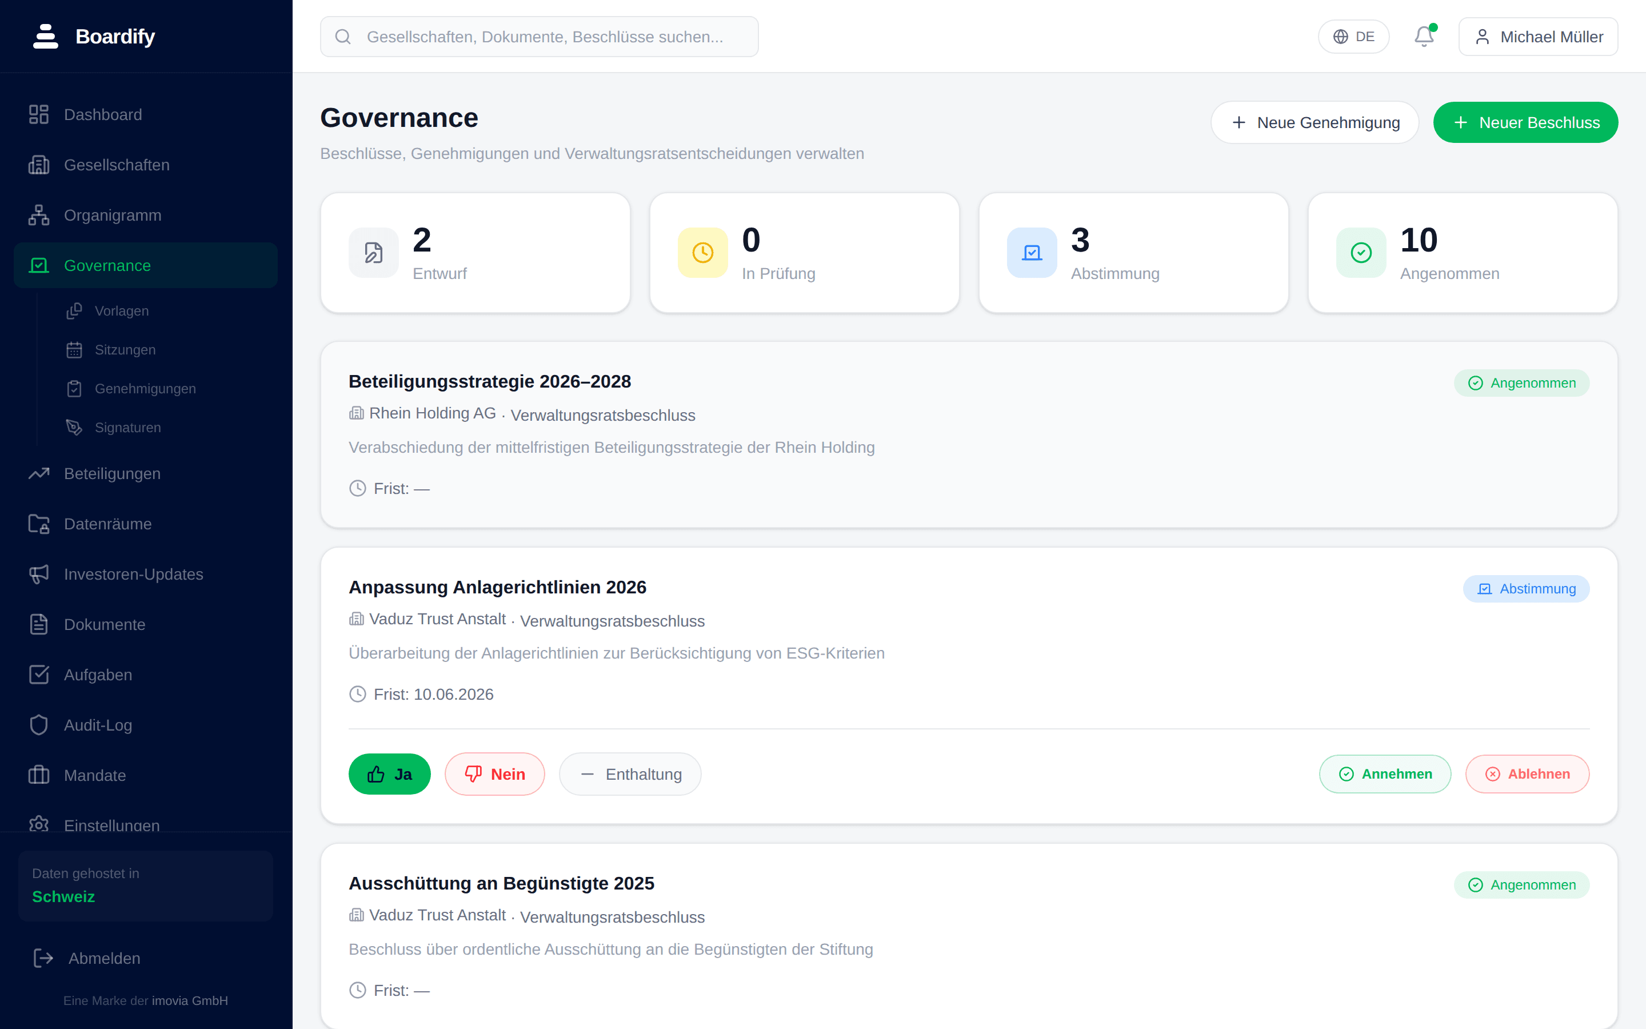Click the Gesellschaften building icon
Image resolution: width=1646 pixels, height=1029 pixels.
[39, 165]
